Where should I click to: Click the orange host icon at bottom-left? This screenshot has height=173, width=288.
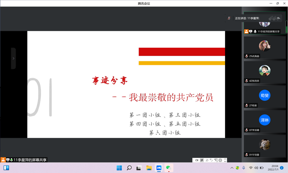point(3,160)
